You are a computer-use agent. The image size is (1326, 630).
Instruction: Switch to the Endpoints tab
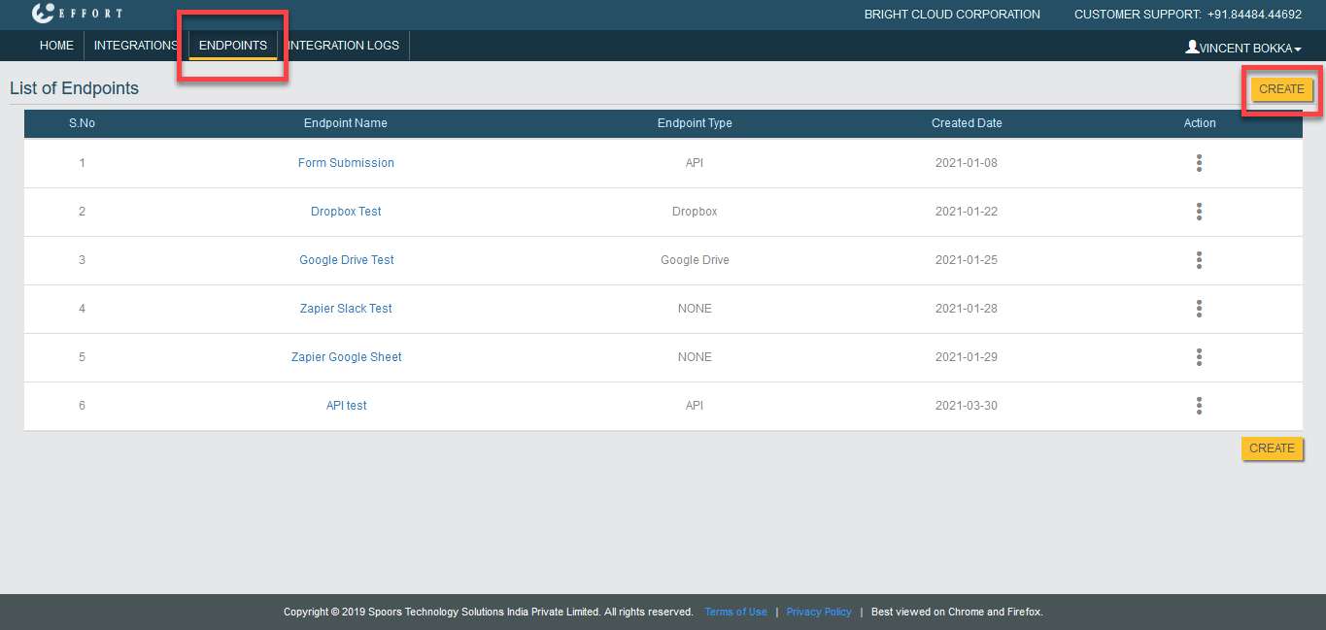[232, 46]
